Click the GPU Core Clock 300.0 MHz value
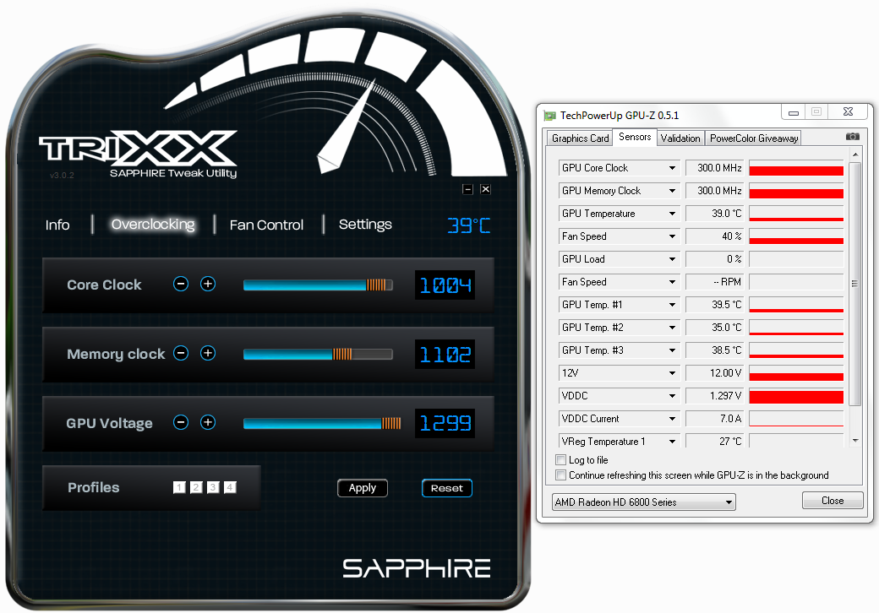Image resolution: width=879 pixels, height=613 pixels. (x=715, y=168)
